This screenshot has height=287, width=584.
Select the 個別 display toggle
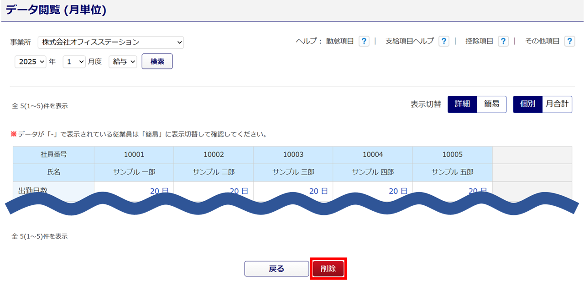click(527, 104)
